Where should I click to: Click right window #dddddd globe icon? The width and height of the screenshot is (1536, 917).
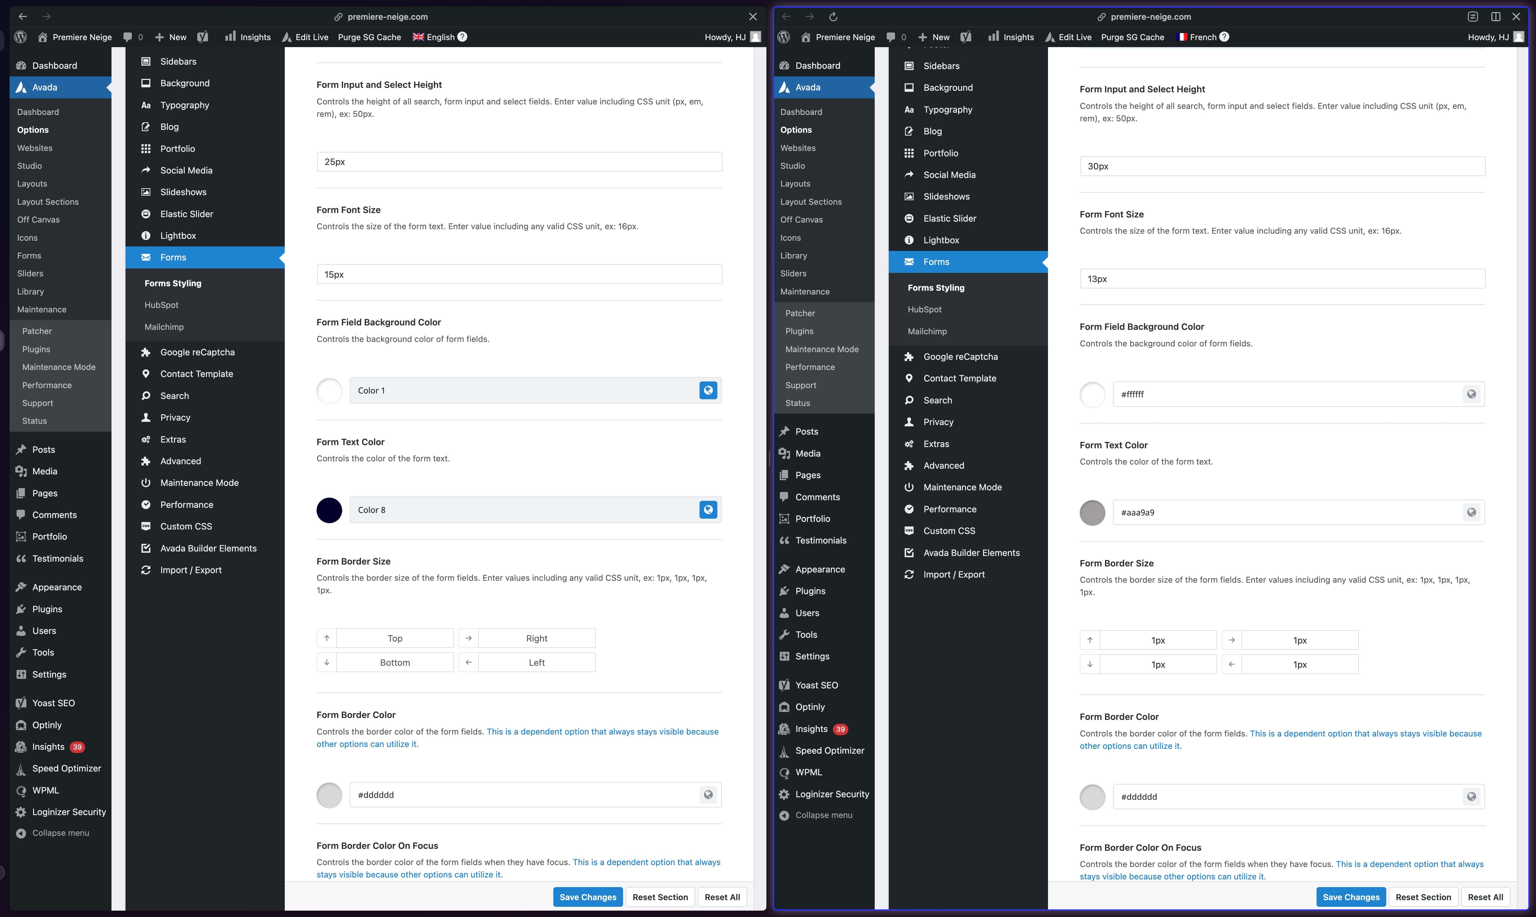click(1472, 797)
